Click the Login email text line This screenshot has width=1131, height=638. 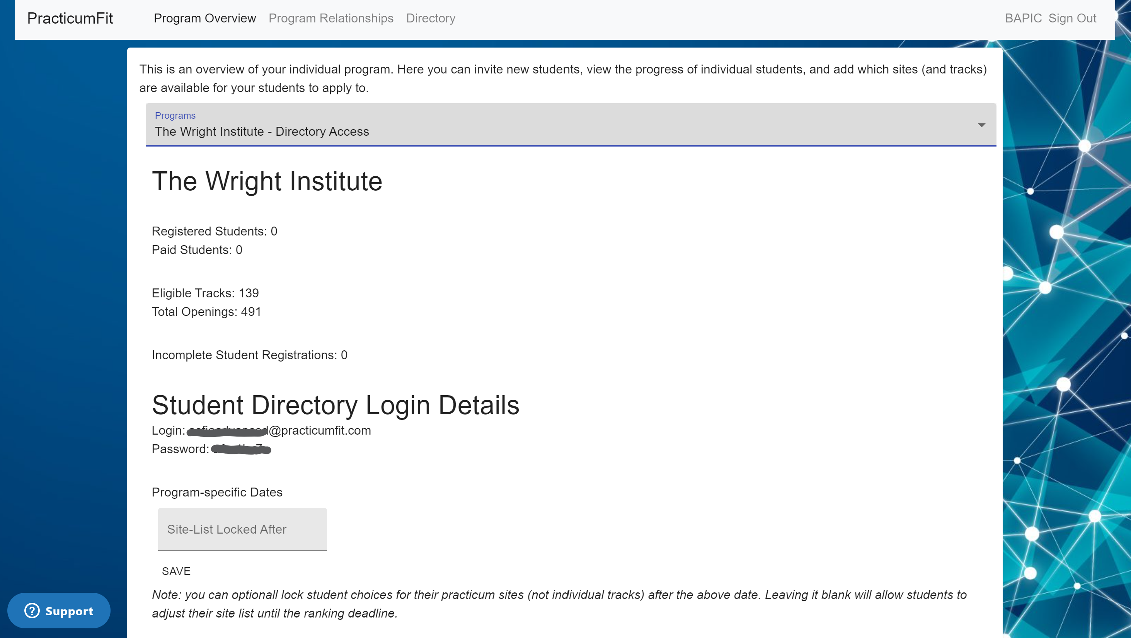click(x=261, y=431)
